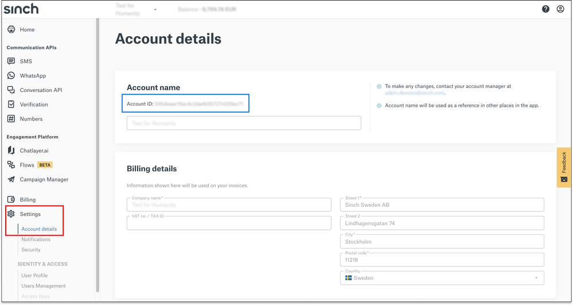
Task: Click the Company name field
Action: click(229, 204)
